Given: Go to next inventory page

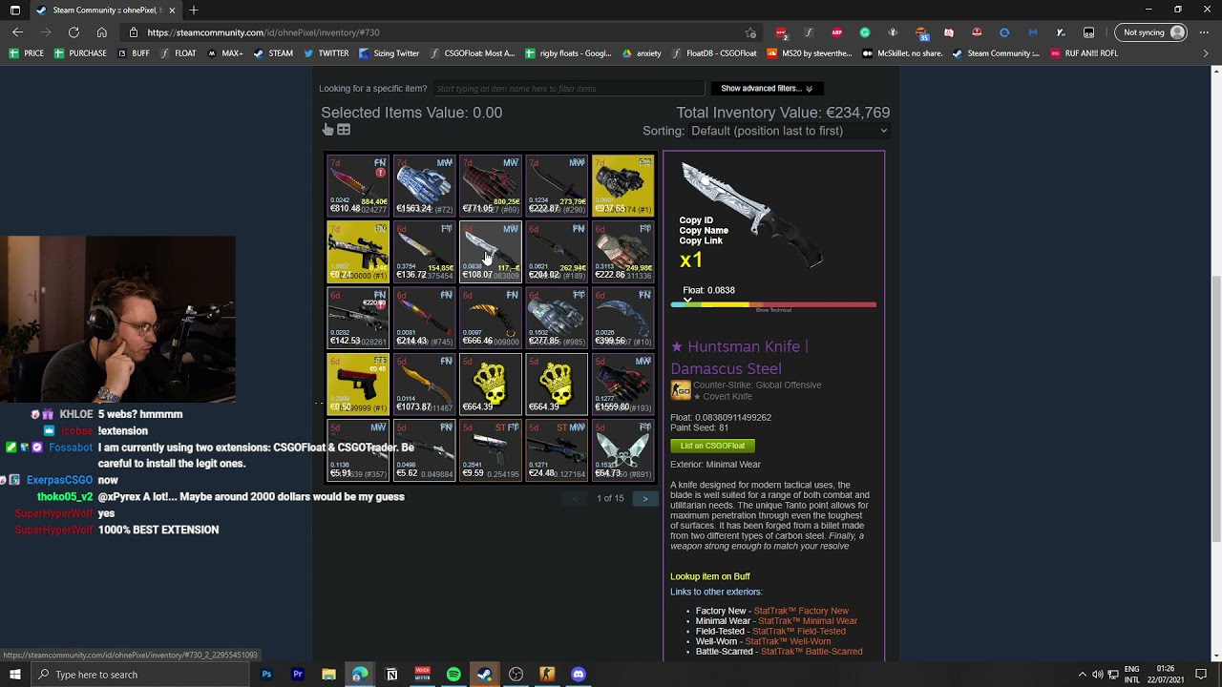Looking at the screenshot, I should (645, 498).
